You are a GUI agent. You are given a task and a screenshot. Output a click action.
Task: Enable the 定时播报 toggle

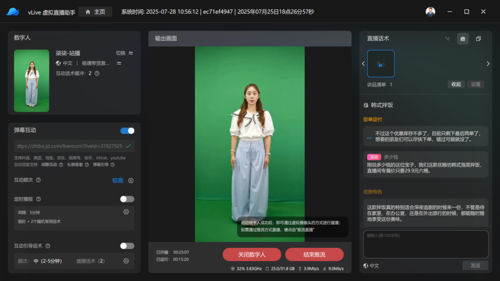pyautogui.click(x=127, y=199)
